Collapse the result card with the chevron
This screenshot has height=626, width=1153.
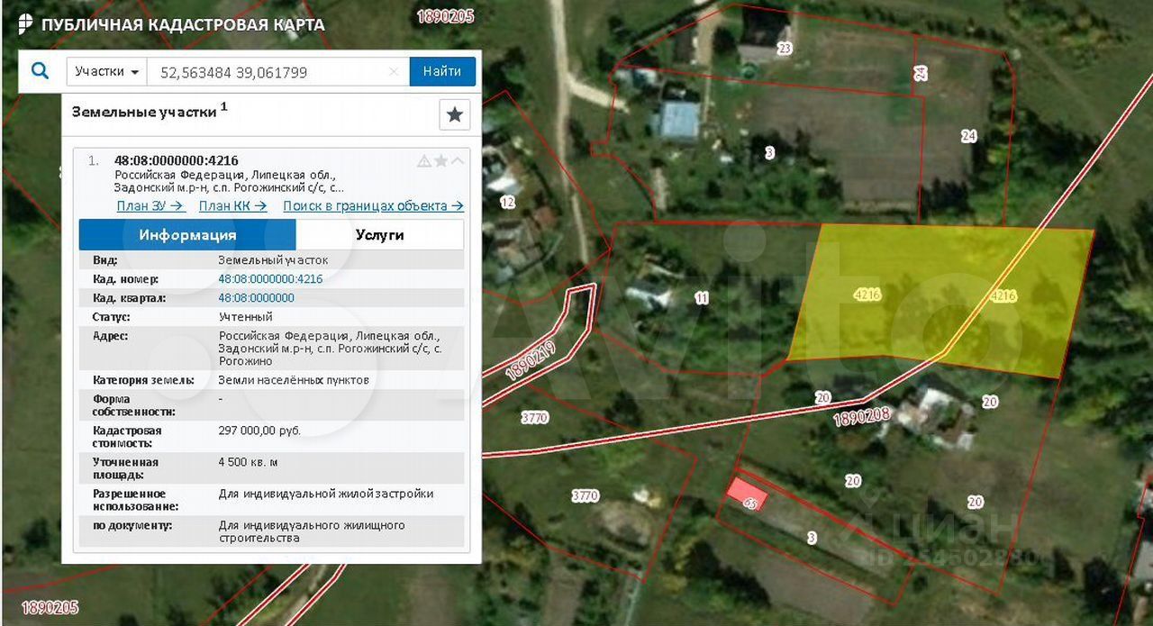click(x=457, y=161)
